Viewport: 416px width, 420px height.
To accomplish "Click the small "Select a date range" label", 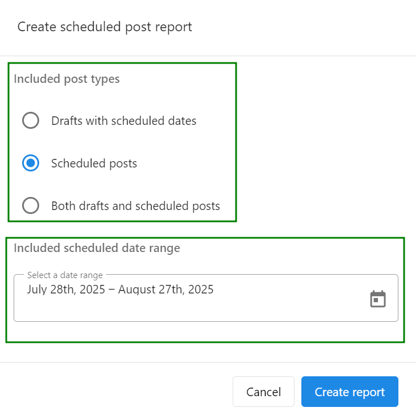I will (x=65, y=275).
